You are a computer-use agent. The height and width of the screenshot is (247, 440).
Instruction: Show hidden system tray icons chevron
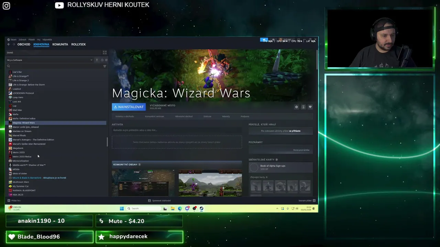tap(277, 208)
